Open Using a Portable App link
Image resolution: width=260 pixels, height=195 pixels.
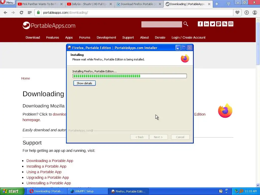(x=44, y=172)
